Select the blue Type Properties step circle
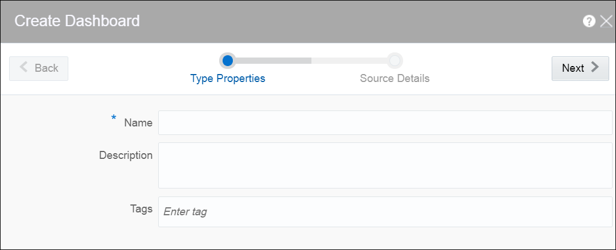616x250 pixels. pyautogui.click(x=227, y=60)
